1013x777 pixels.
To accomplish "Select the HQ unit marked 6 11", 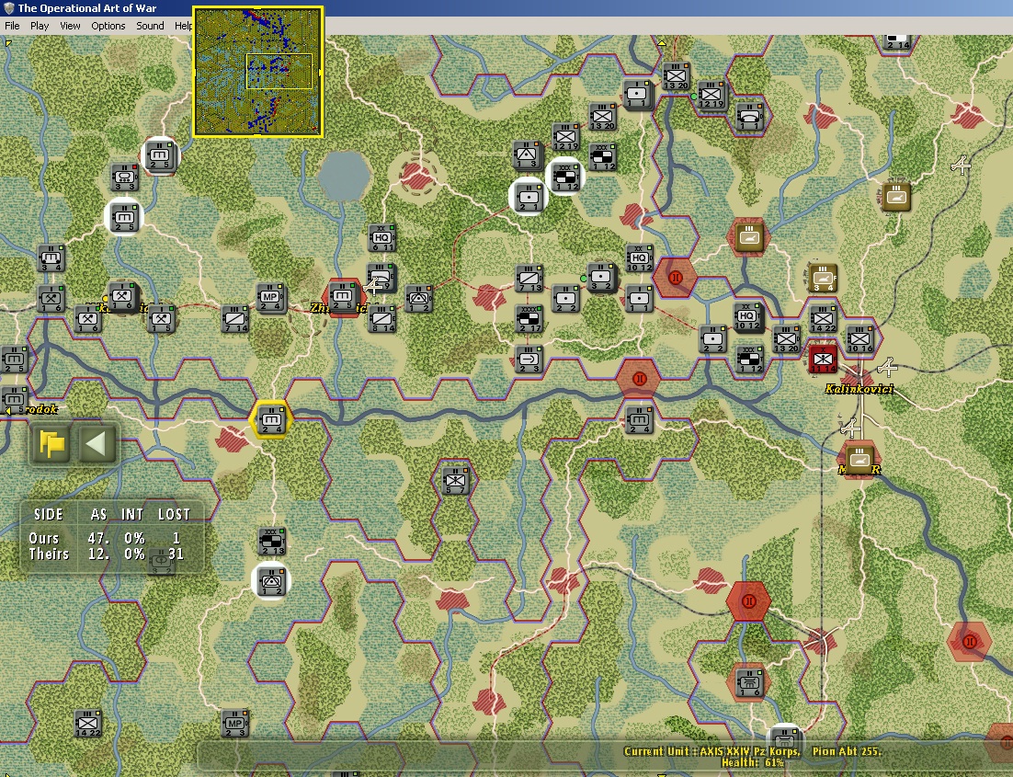I will pos(381,238).
